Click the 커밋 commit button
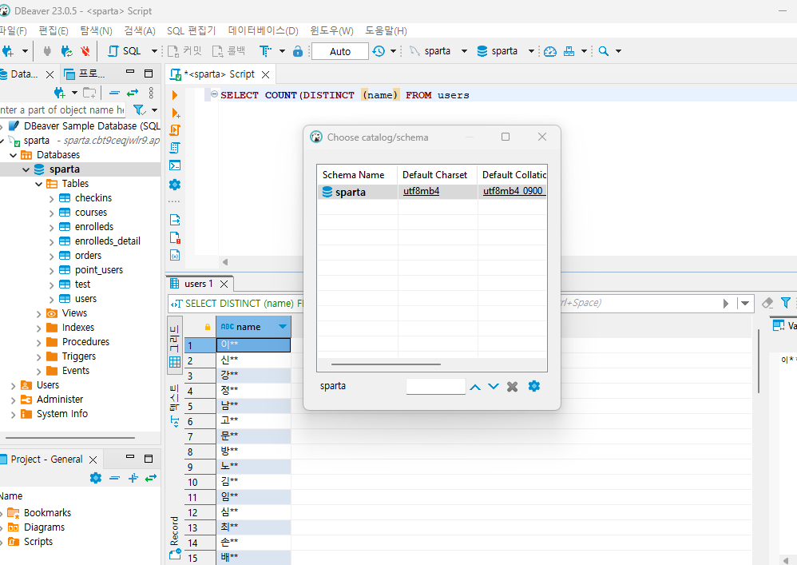797x565 pixels. (x=185, y=51)
